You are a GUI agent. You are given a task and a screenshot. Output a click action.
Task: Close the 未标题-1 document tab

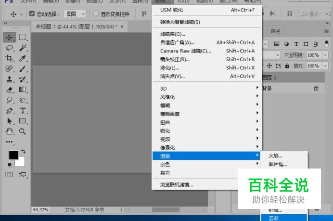(x=122, y=26)
